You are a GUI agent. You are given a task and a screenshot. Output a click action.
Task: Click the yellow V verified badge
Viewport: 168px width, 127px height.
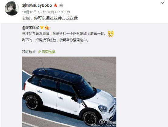click(42, 28)
